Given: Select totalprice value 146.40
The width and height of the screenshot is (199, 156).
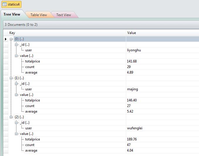Looking at the screenshot, I should (x=132, y=100).
